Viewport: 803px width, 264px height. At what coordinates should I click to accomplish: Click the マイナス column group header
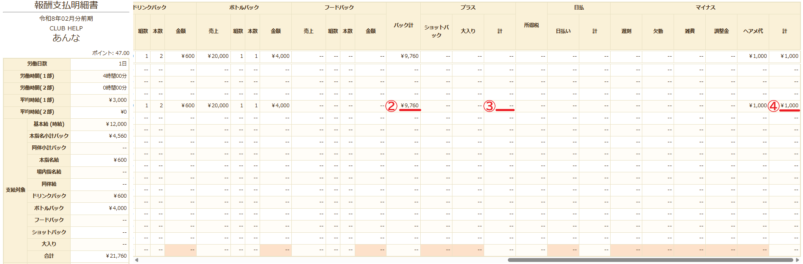point(705,8)
